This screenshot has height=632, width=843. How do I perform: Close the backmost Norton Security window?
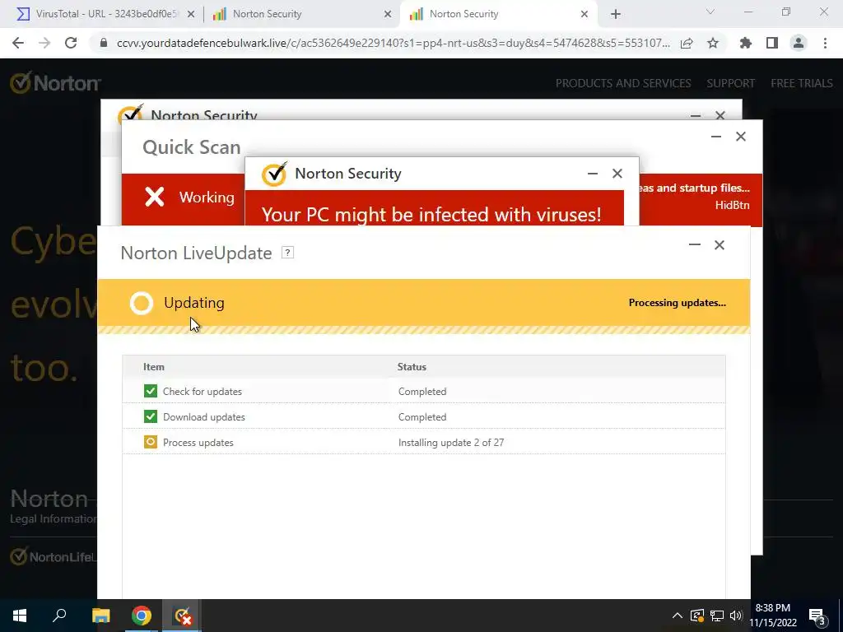click(720, 115)
